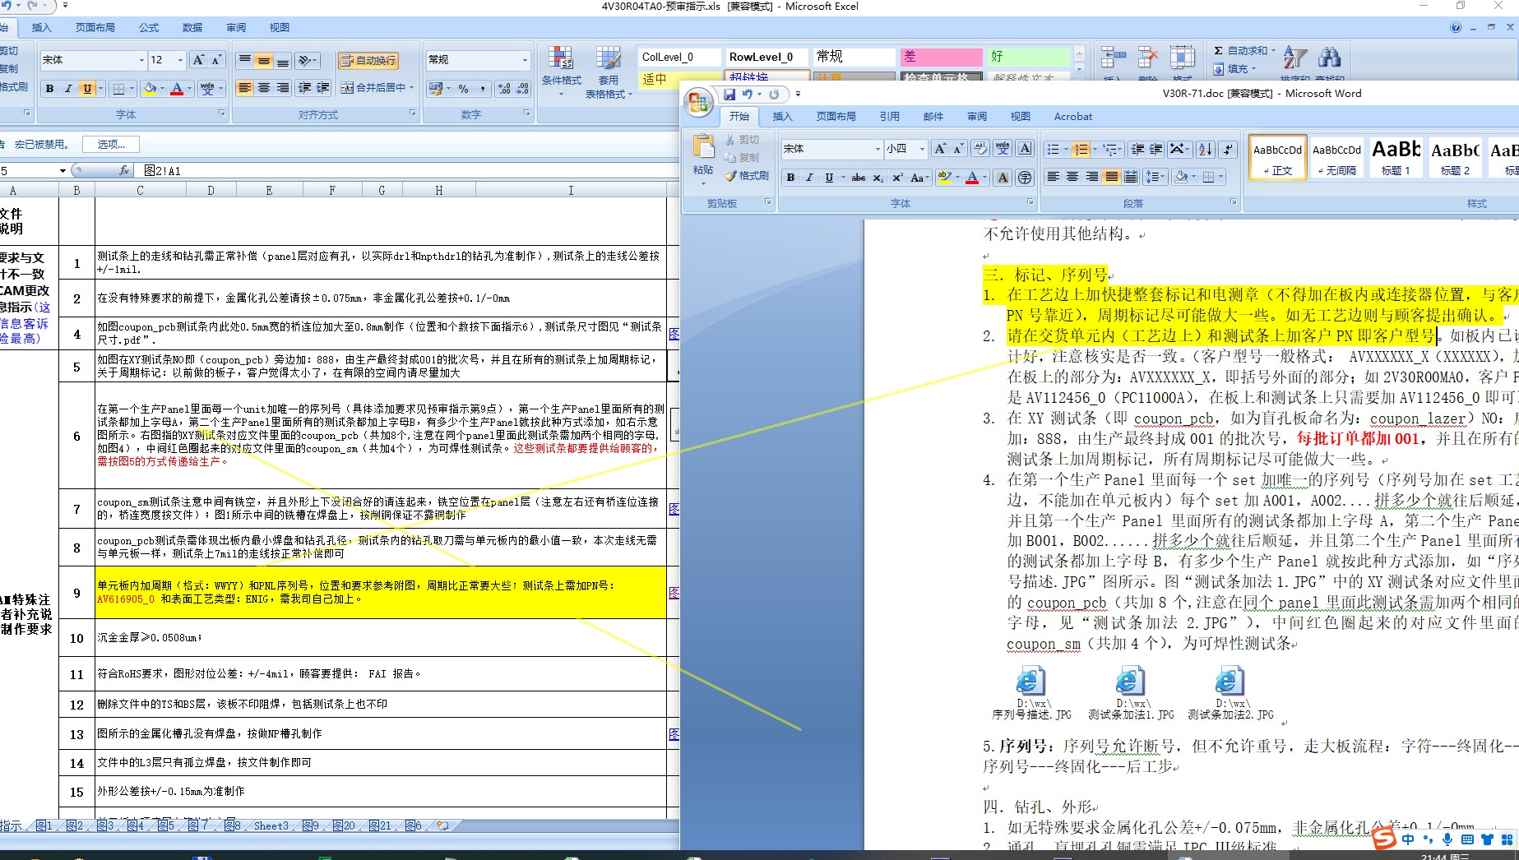Toggle Underline in Excel ribbon
This screenshot has width=1519, height=860.
(x=87, y=89)
